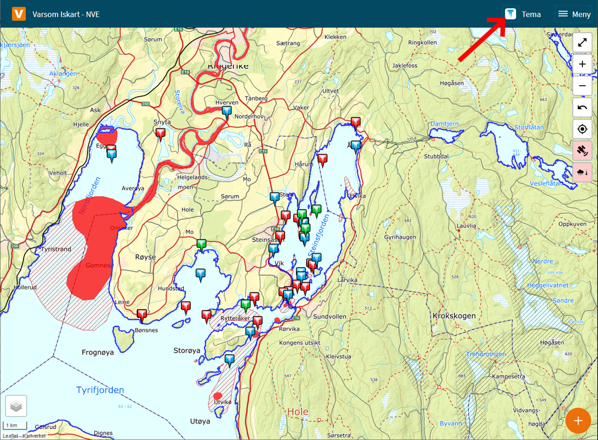Click the fullscreen expand map button
The image size is (598, 440).
pos(582,42)
